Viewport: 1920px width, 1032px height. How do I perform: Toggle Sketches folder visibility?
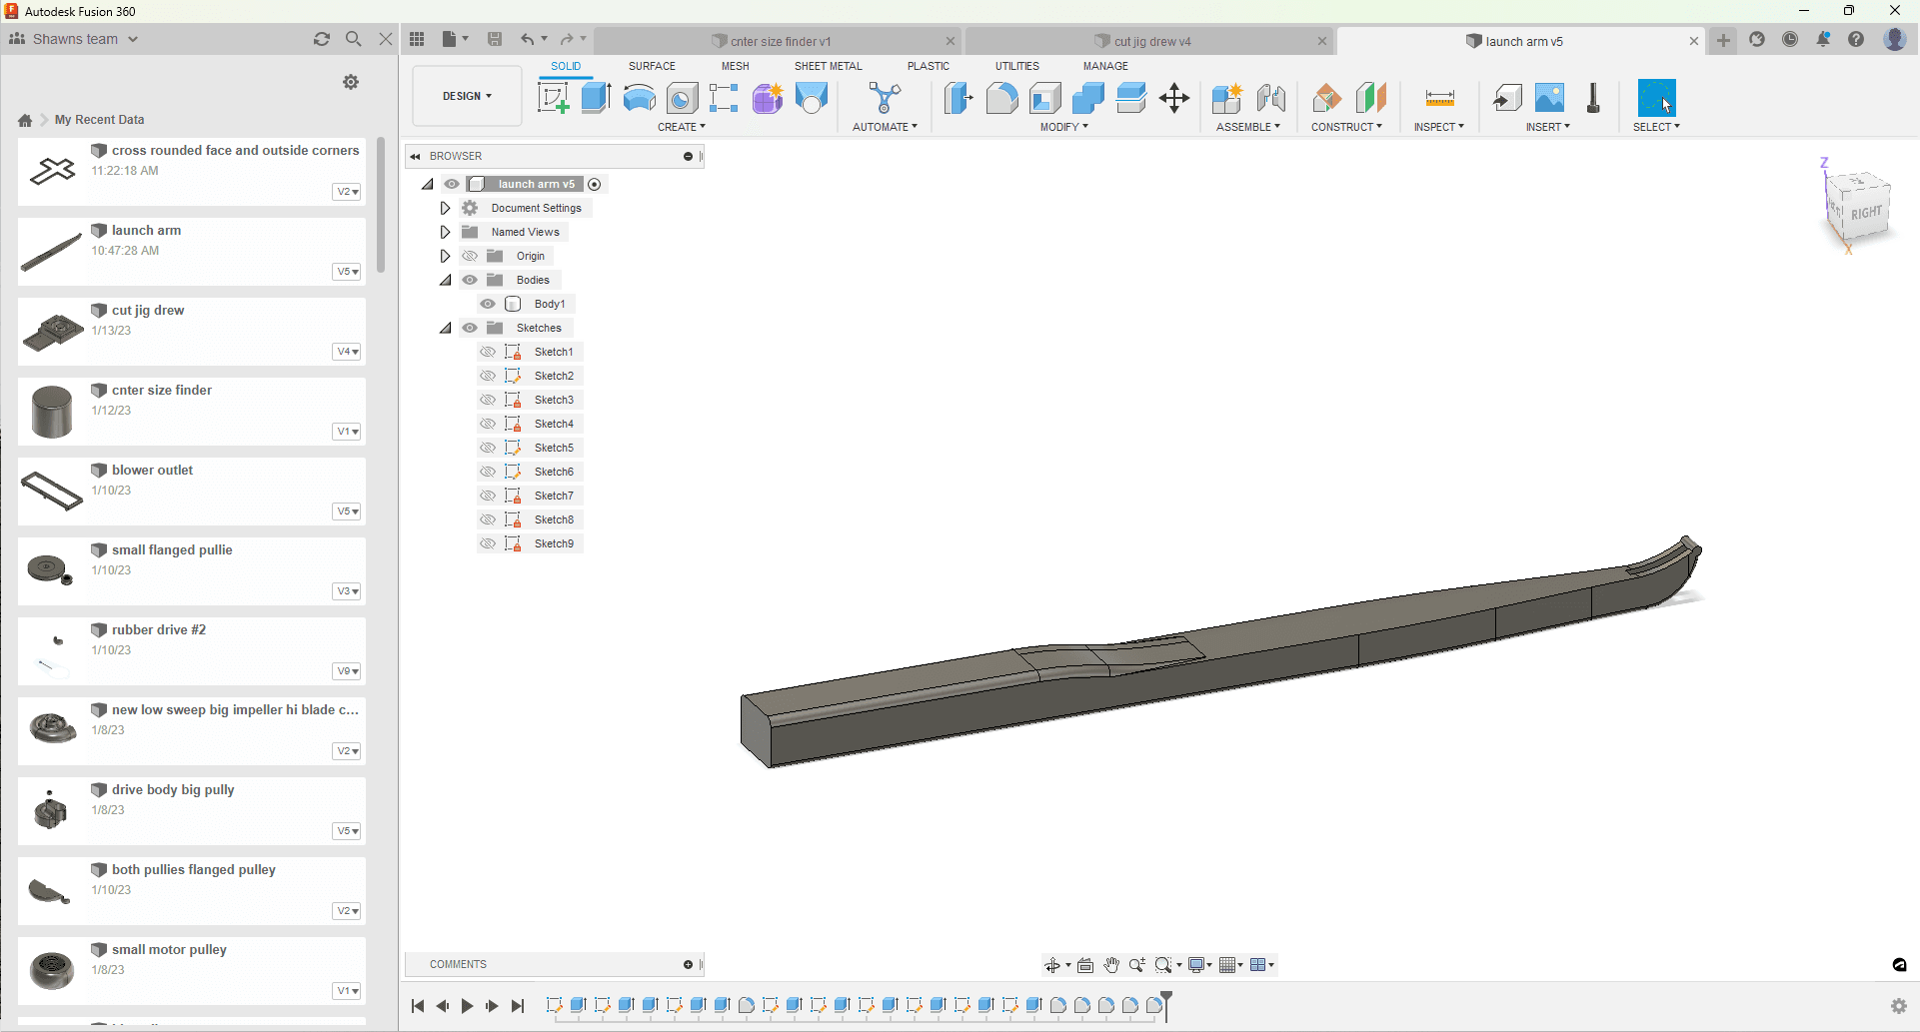tap(470, 328)
